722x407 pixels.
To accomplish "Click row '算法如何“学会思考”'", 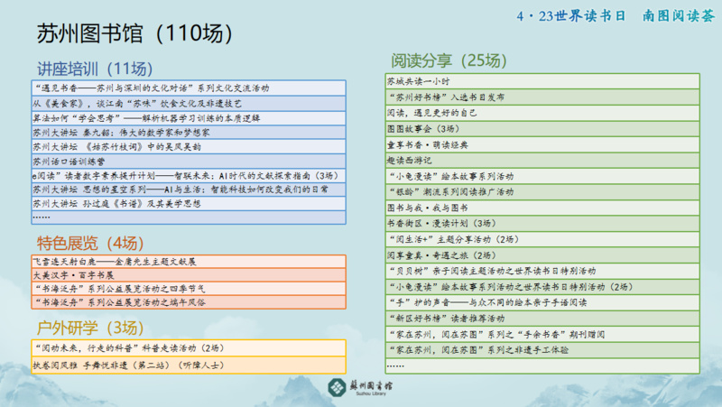I will coord(189,118).
